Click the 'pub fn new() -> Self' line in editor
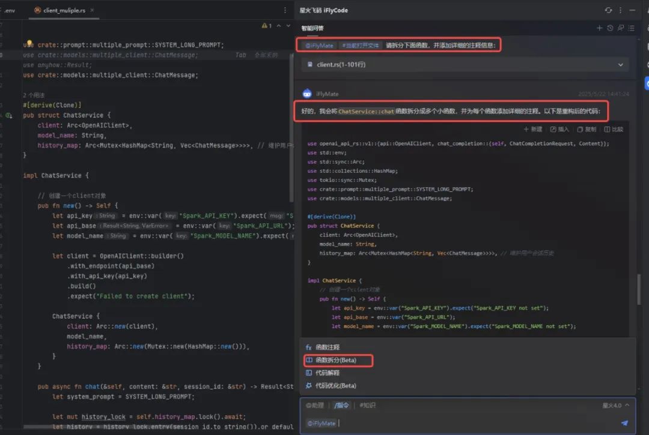Screen dimensions: 649x435 [x=78, y=206]
